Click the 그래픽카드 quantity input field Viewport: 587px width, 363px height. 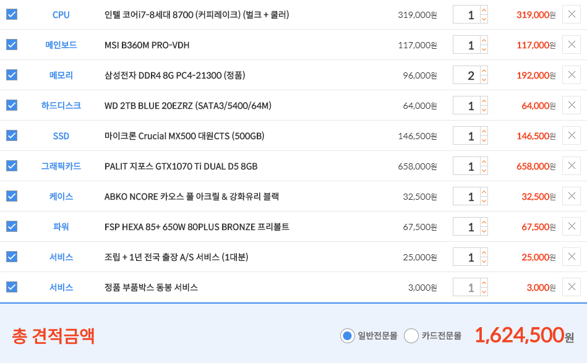[x=466, y=166]
